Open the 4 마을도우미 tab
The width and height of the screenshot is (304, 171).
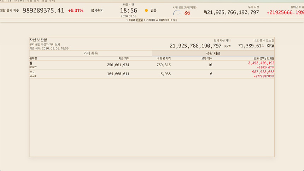(163, 20)
